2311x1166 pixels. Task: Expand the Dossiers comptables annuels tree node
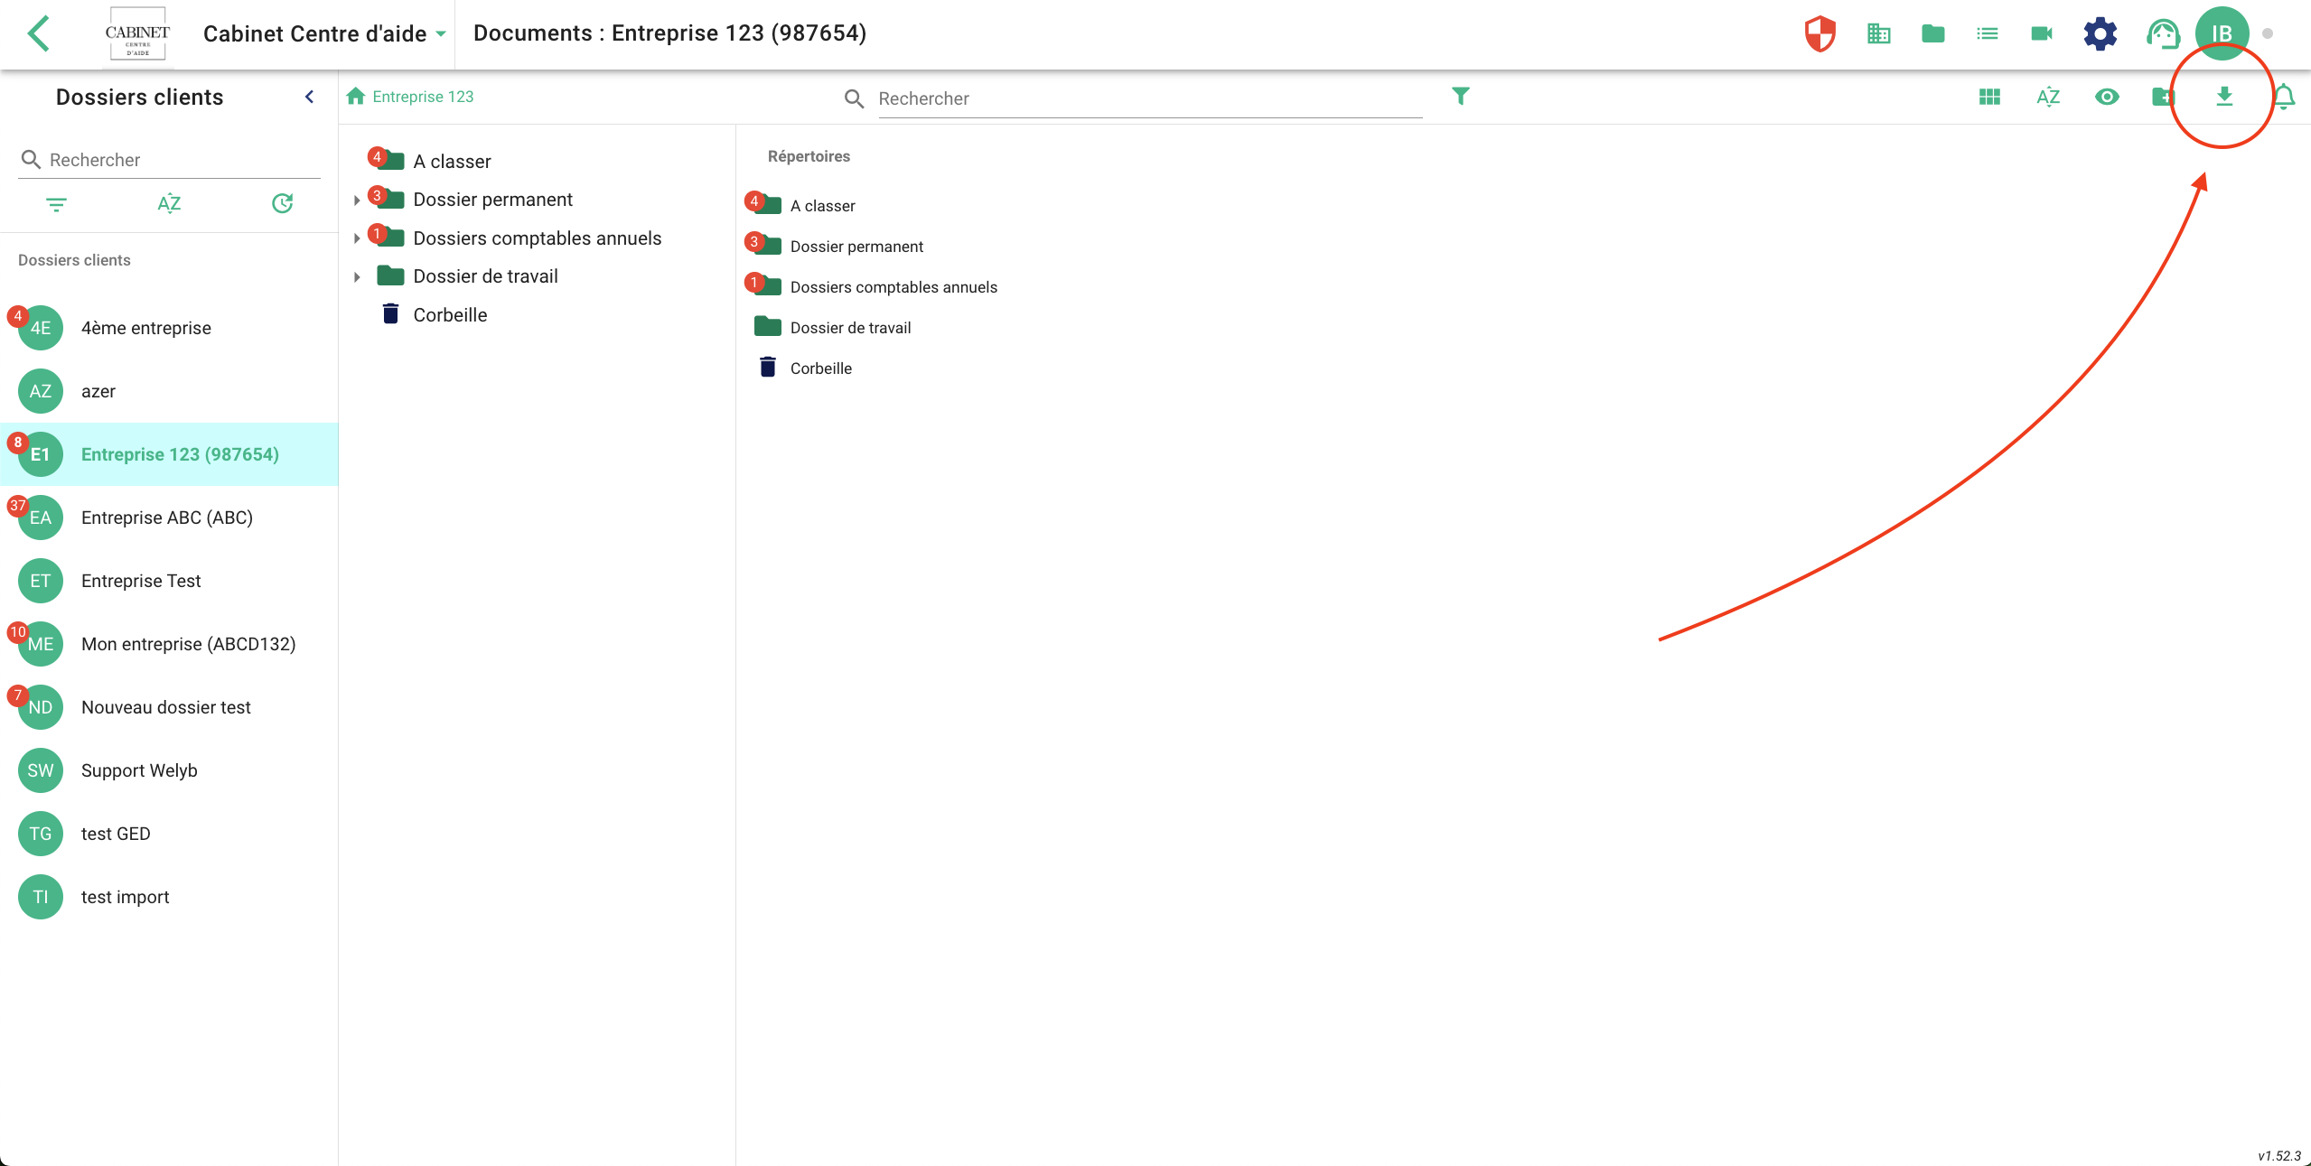tap(357, 238)
